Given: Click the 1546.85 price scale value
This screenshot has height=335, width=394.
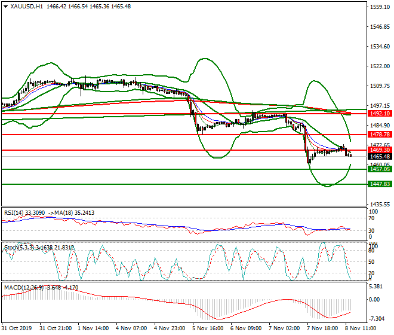Looking at the screenshot, I should pyautogui.click(x=380, y=27).
